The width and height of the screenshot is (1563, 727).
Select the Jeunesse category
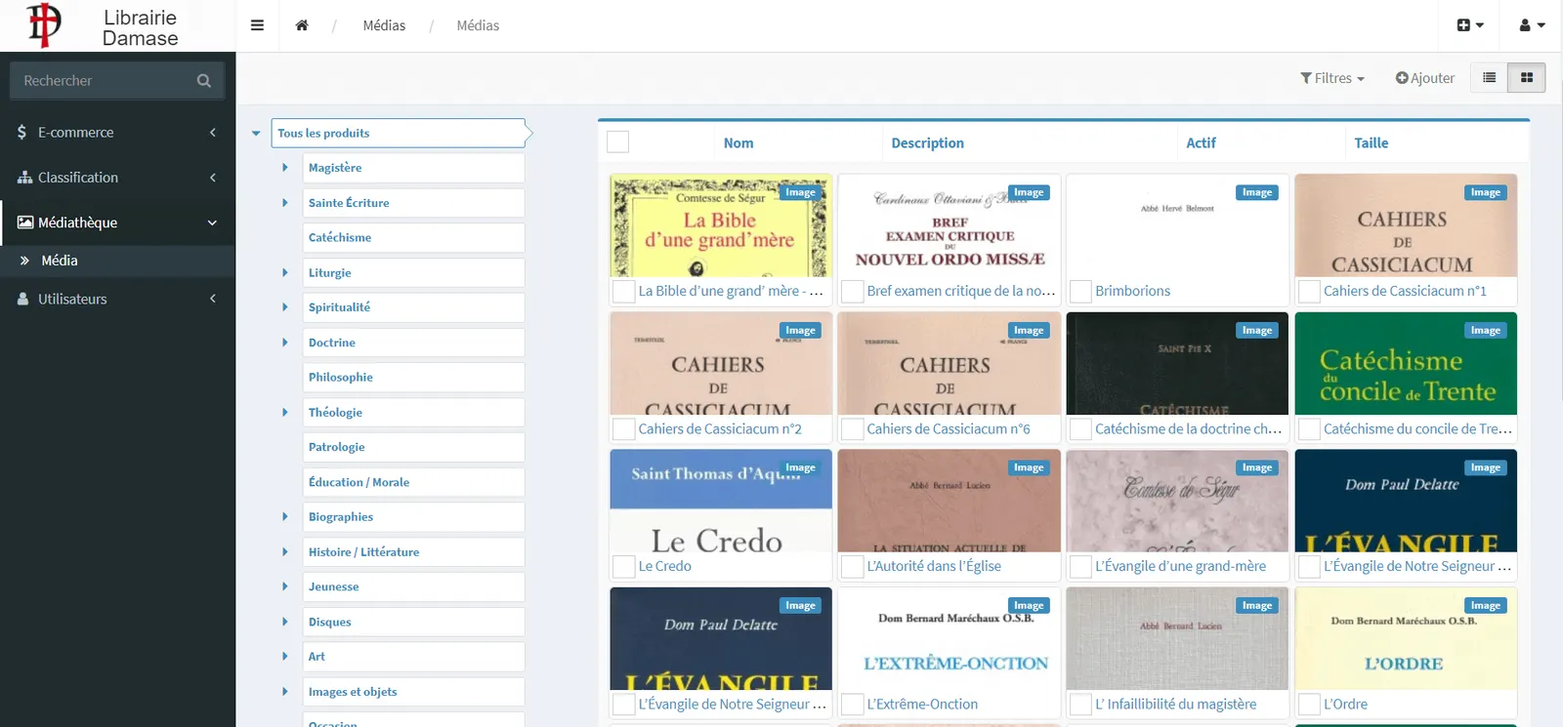click(x=413, y=586)
